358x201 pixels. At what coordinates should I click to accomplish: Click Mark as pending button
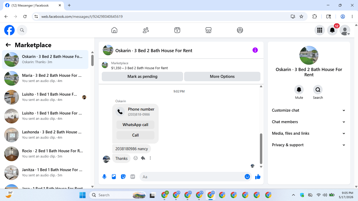(142, 77)
